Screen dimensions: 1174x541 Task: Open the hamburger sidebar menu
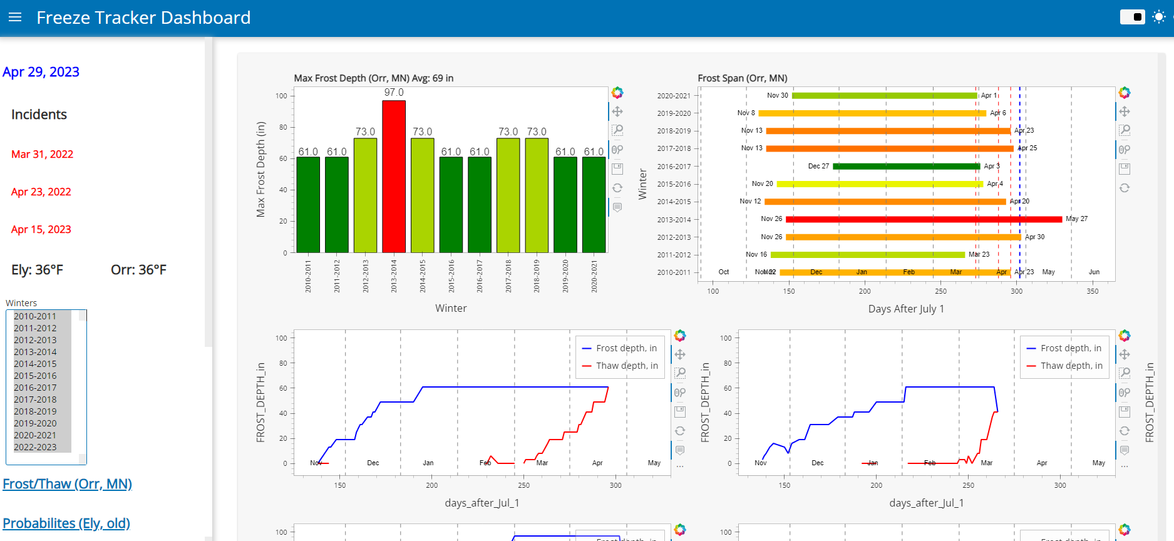(15, 18)
